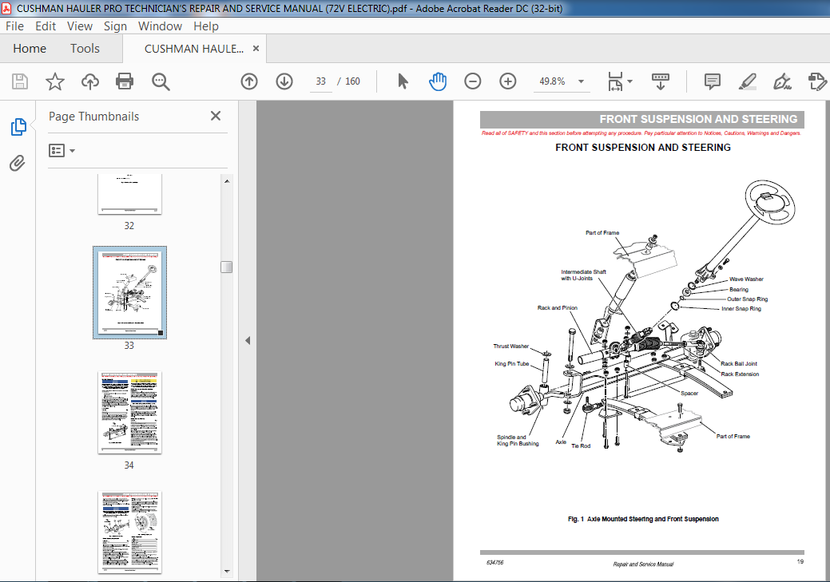Screen dimensions: 830x582
Task: Open the attachments paperclip panel
Action: coord(18,163)
